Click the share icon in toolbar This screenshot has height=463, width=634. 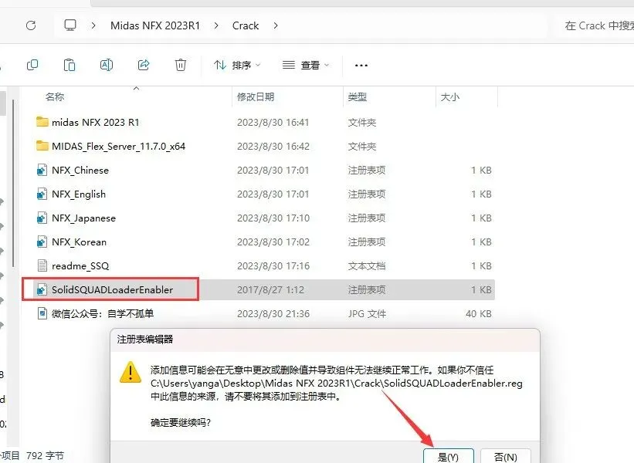tap(144, 65)
